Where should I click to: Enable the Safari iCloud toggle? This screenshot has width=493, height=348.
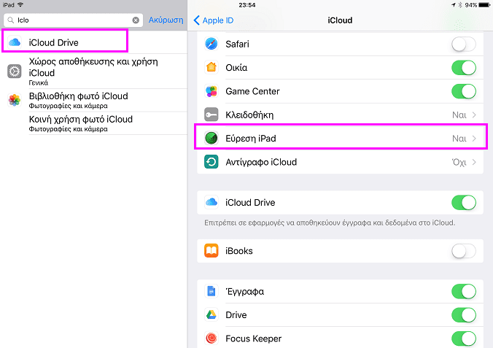464,44
